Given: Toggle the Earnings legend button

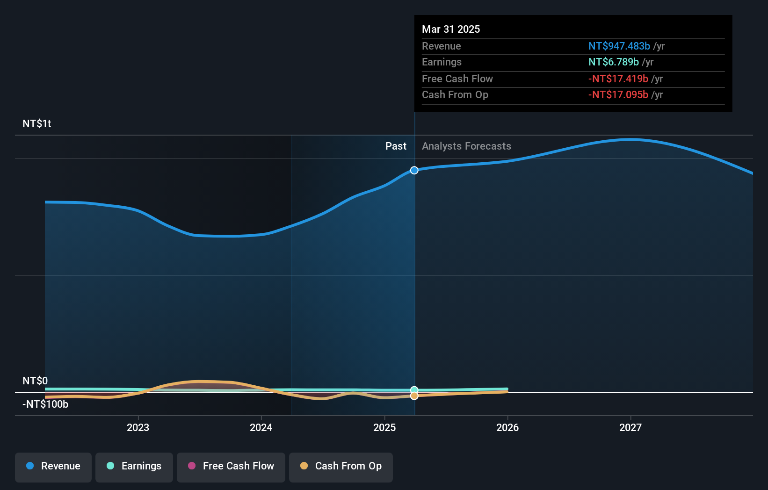Looking at the screenshot, I should click(134, 467).
